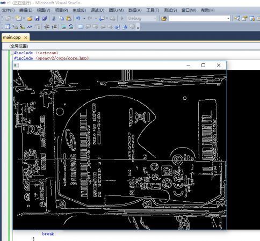Click the Toggle Bookmark icon
260x241 pixels.
coord(81,27)
